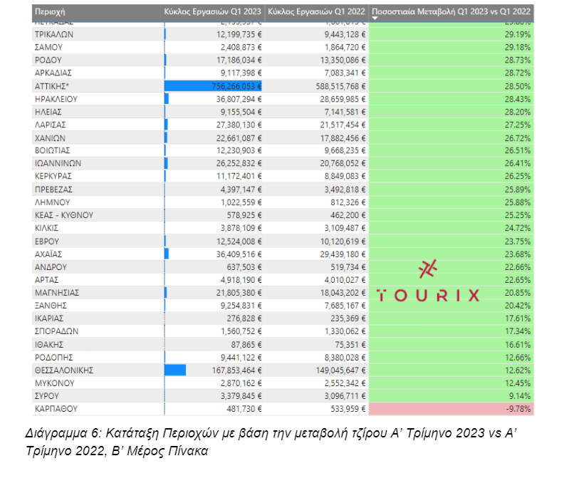The width and height of the screenshot is (569, 483).
Task: Select the green 29.19% cell for ΤΡΙΚΑΛΩΝ
Action: click(x=451, y=34)
